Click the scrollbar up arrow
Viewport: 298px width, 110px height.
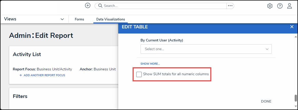[296, 36]
